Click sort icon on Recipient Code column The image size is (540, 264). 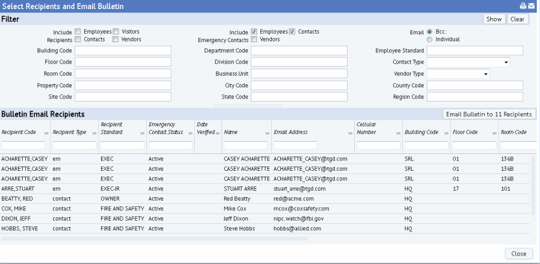[x=46, y=133]
